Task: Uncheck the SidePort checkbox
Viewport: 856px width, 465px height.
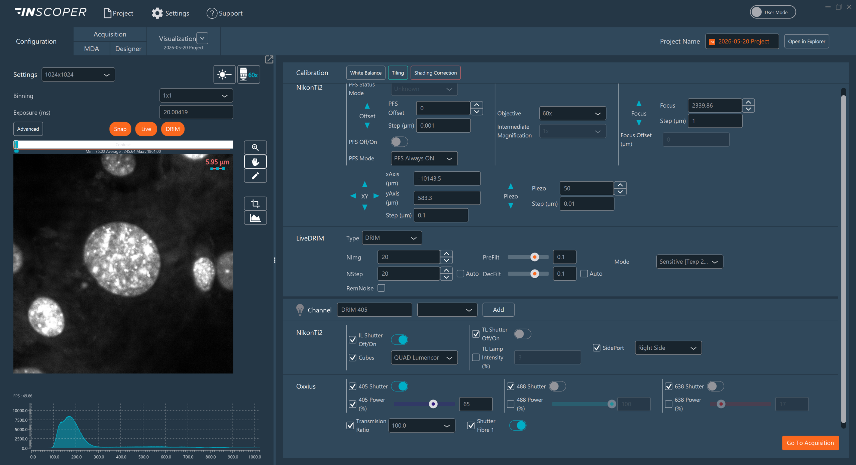Action: (597, 348)
